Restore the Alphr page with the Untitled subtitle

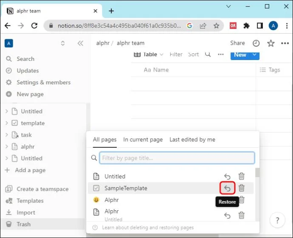point(227,215)
